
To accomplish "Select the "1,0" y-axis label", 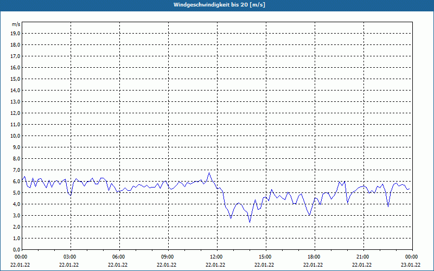I will tap(16, 238).
